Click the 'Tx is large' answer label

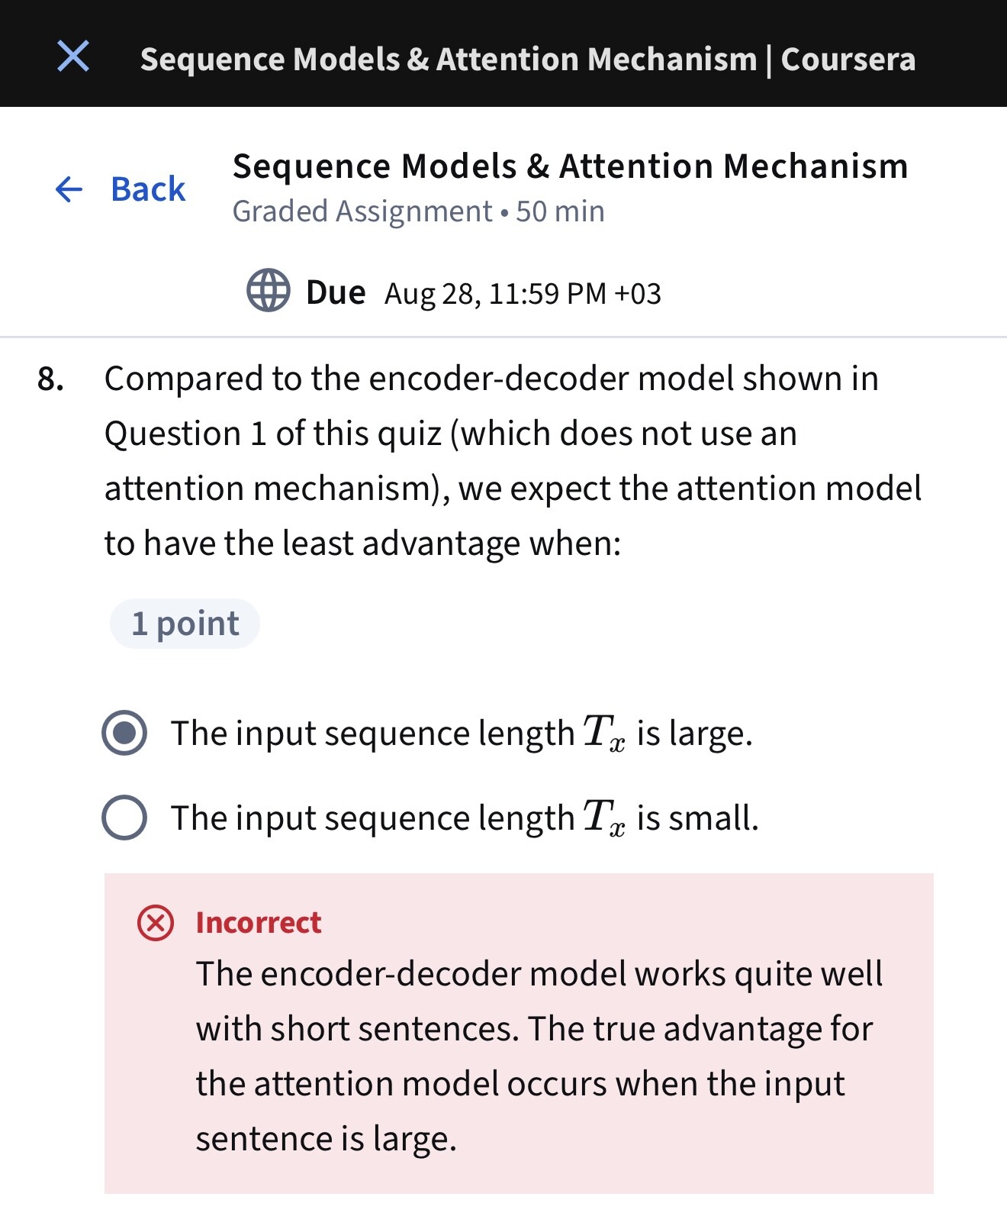pos(461,733)
